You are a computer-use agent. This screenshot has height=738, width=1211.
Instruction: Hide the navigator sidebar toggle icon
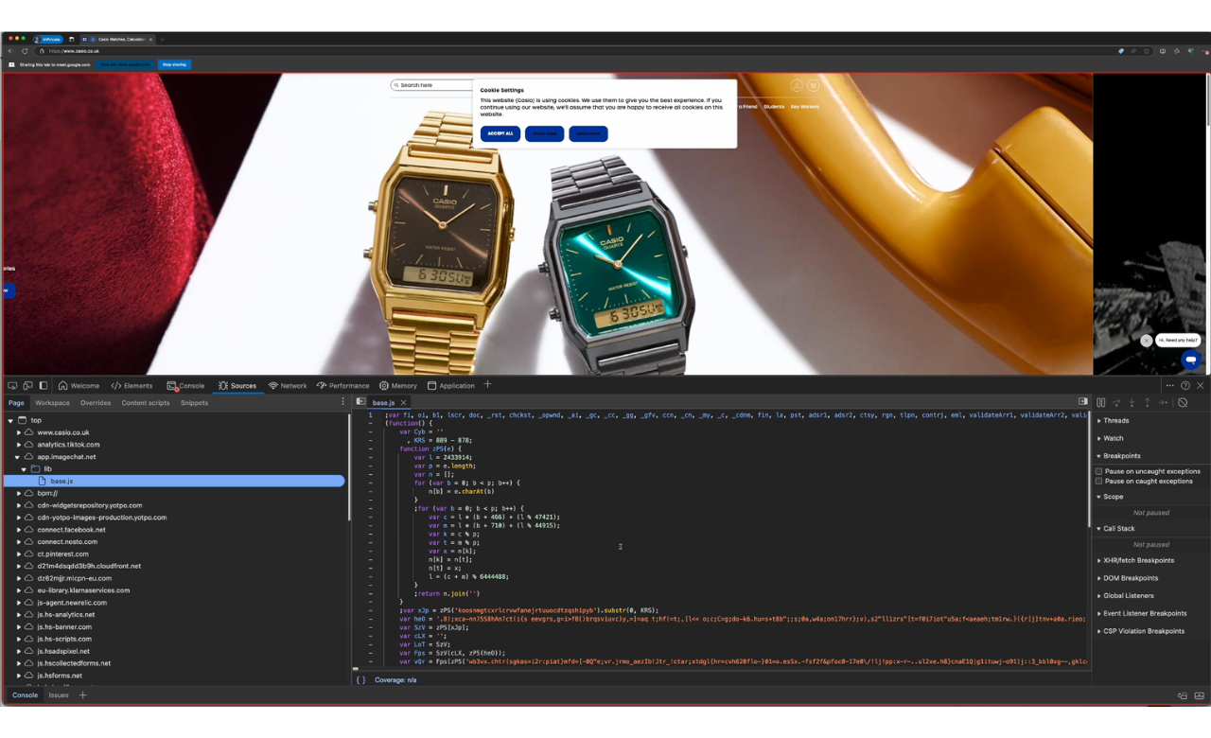tap(360, 402)
